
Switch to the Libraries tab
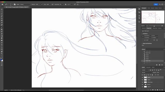pos(144,28)
